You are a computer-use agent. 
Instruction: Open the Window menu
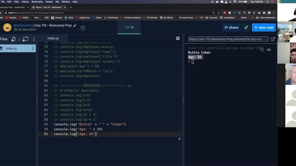[x=66, y=2]
